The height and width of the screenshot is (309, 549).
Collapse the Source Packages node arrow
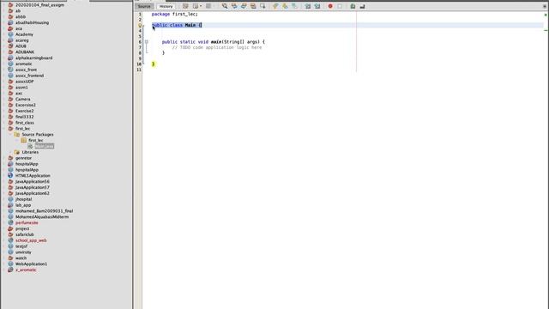(x=11, y=135)
